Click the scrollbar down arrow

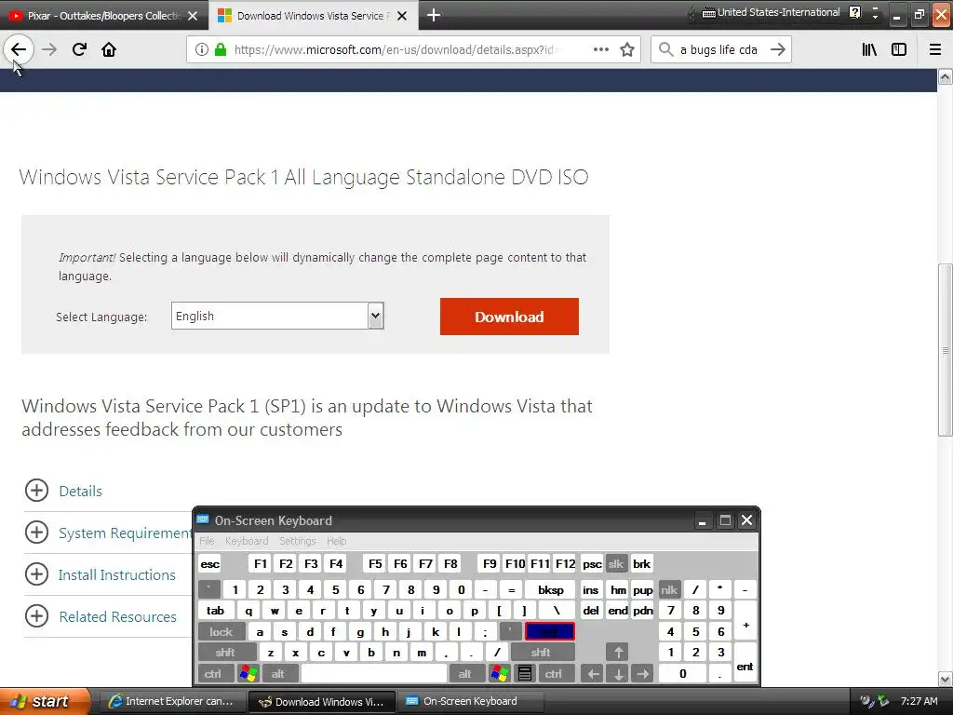coord(945,679)
